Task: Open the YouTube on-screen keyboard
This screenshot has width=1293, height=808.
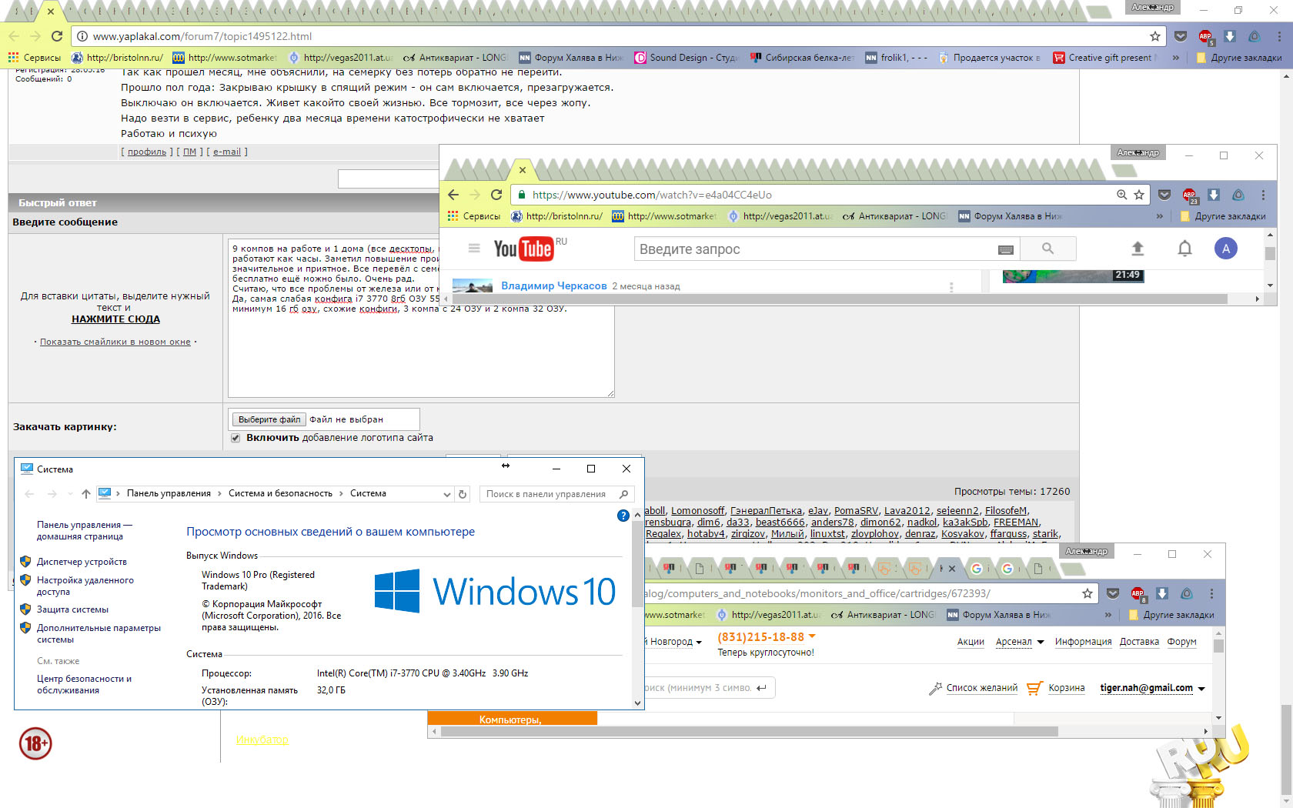Action: (x=1005, y=249)
